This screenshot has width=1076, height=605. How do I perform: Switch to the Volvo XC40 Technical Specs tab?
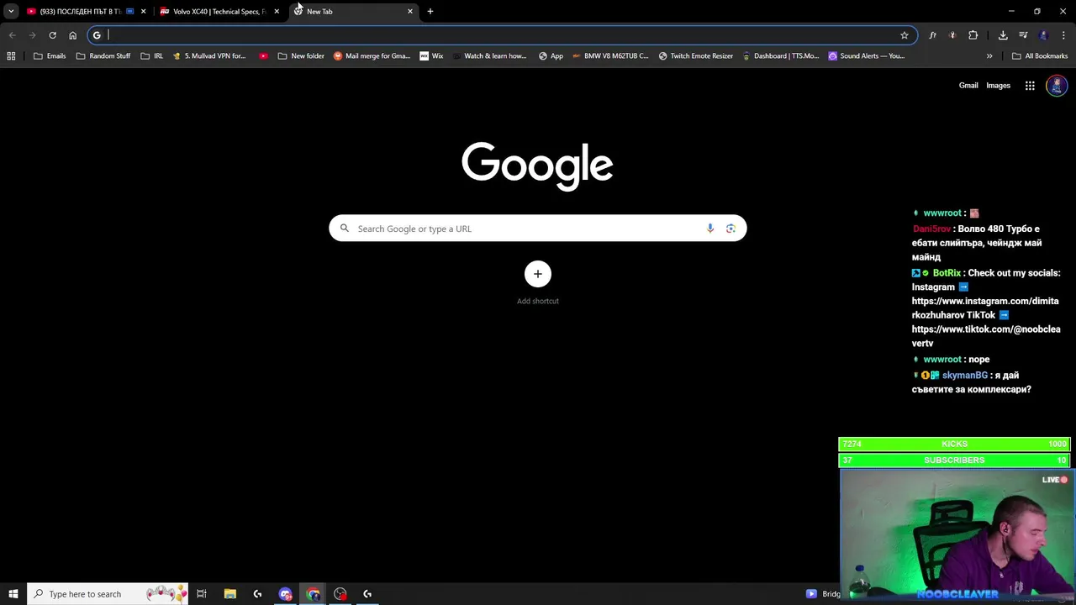[219, 12]
